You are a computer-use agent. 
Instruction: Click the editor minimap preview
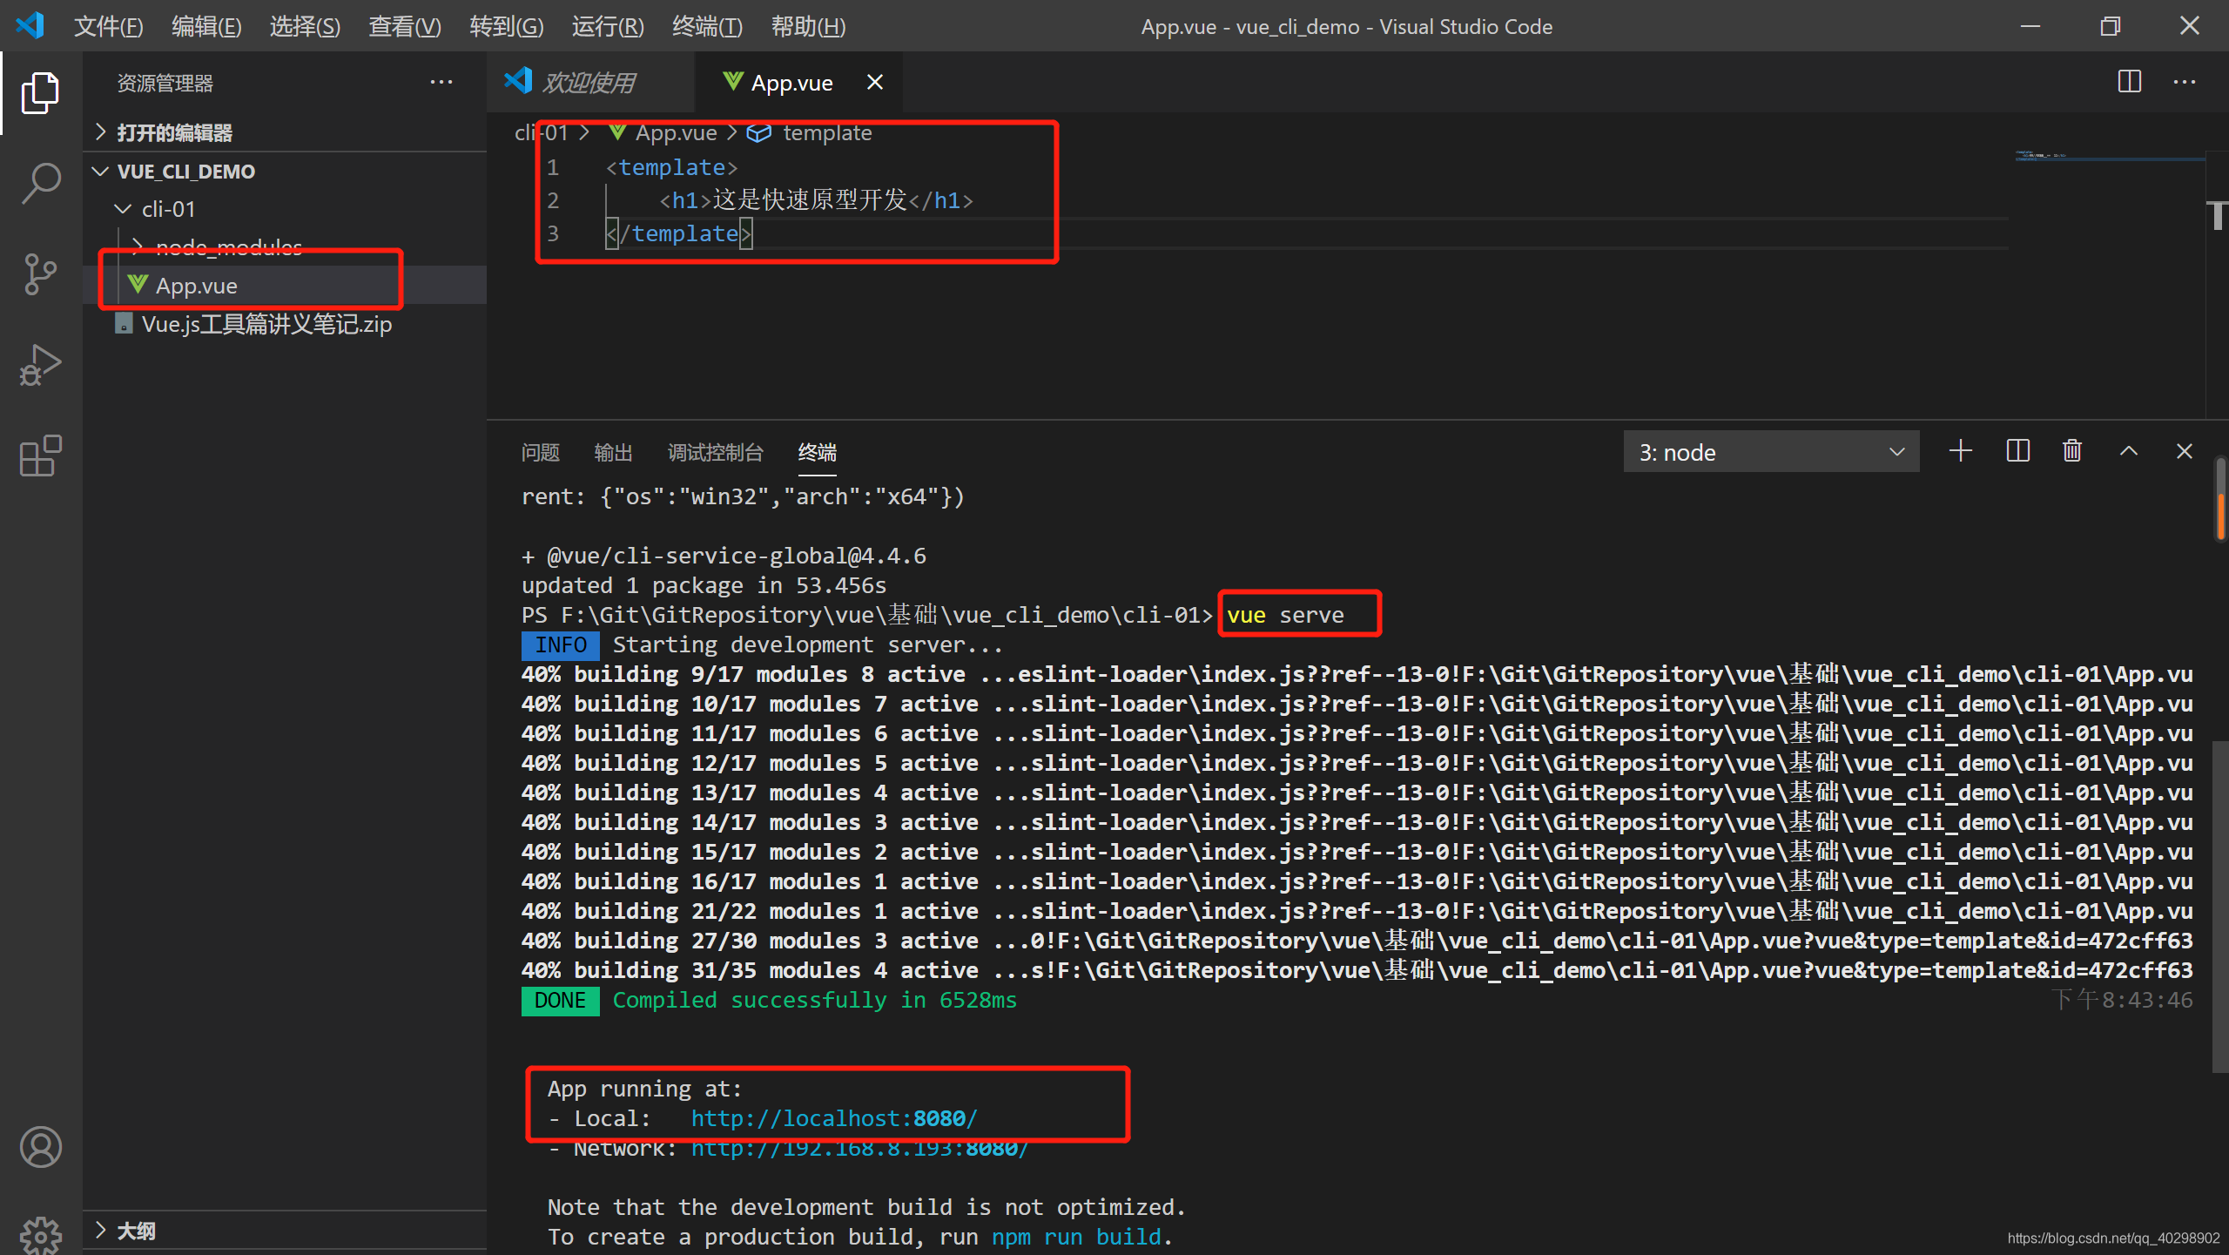(x=2110, y=157)
